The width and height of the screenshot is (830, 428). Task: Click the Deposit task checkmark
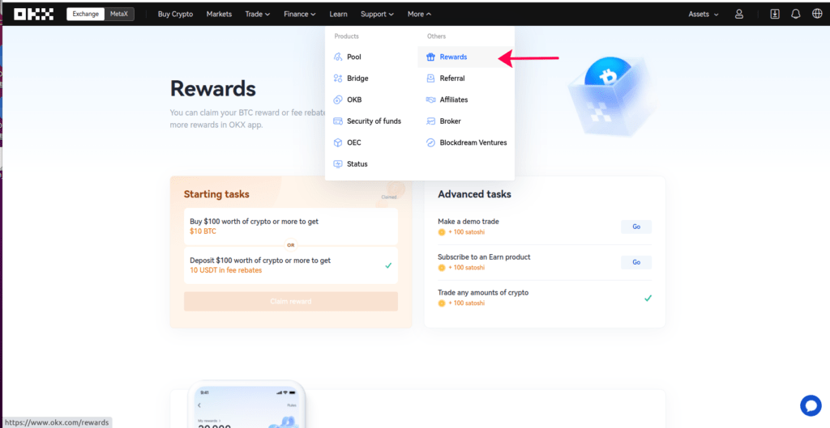(388, 265)
